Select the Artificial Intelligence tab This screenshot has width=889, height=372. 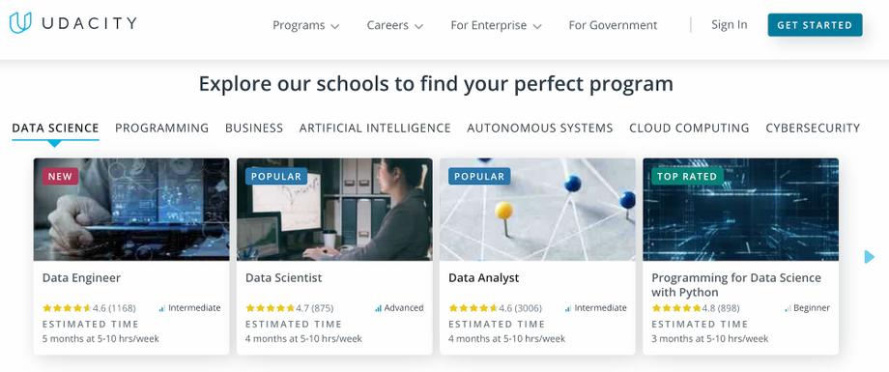pos(375,129)
